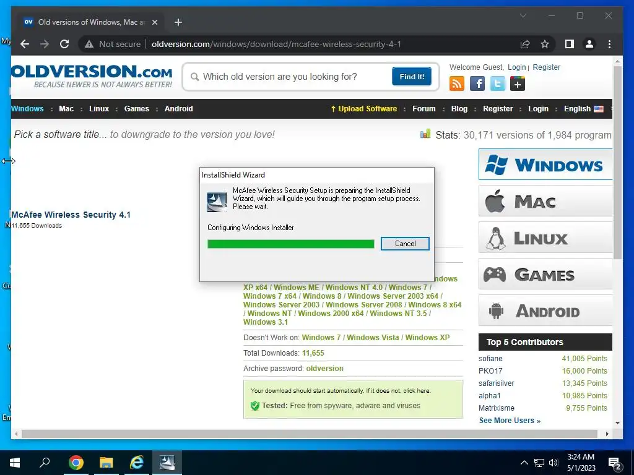Image resolution: width=634 pixels, height=475 pixels.
Task: Open a new tab with the plus button
Action: tap(178, 22)
